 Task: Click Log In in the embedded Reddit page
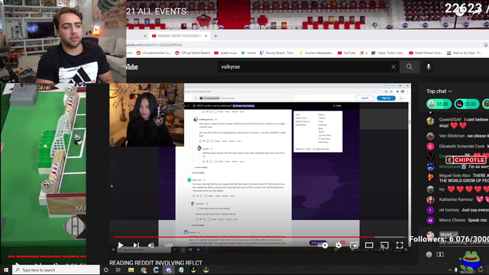tap(365, 98)
